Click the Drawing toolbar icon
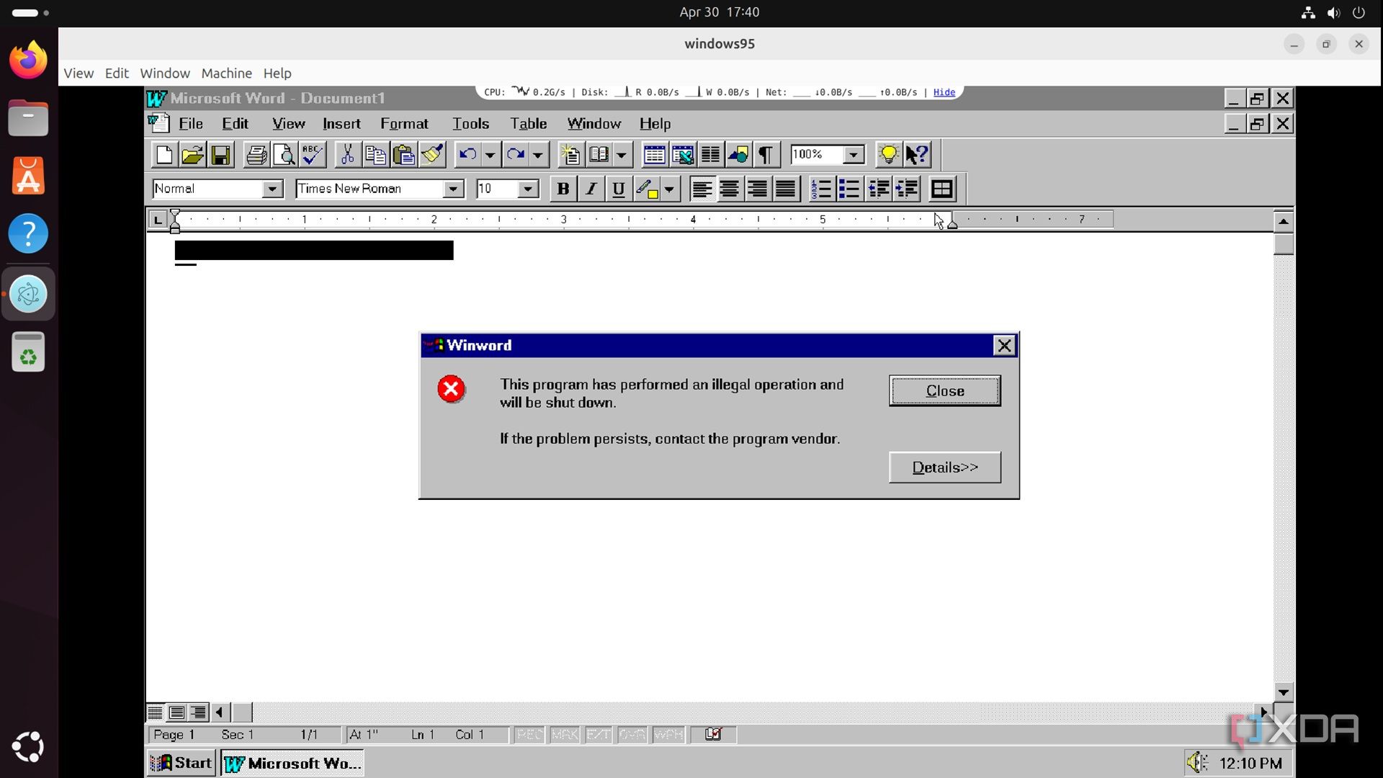 738,155
